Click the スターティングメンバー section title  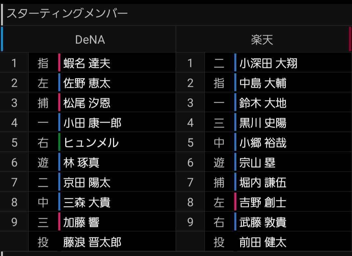[x=67, y=13]
